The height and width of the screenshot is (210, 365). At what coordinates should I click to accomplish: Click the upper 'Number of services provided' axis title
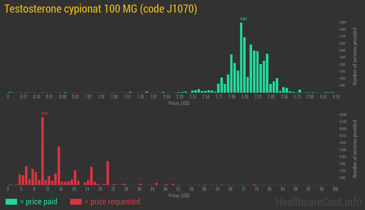point(355,56)
